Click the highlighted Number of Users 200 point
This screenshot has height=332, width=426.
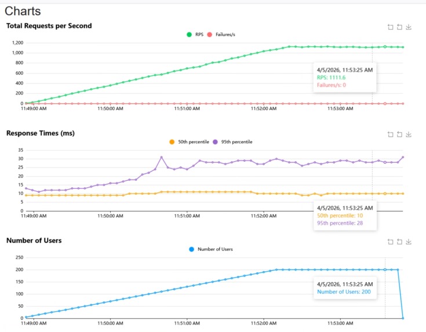385,269
